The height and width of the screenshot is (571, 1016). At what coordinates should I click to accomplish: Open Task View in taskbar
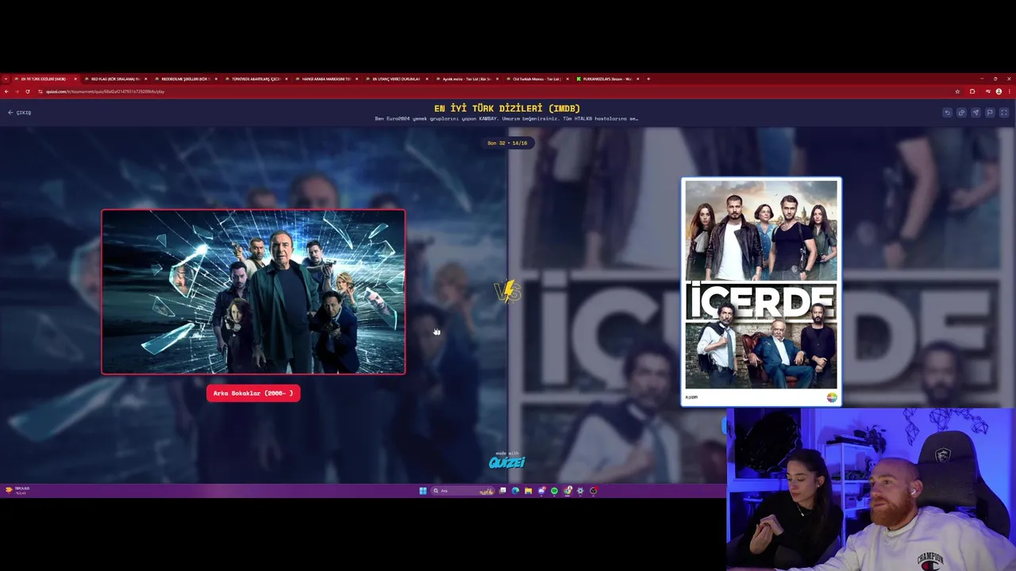point(502,491)
